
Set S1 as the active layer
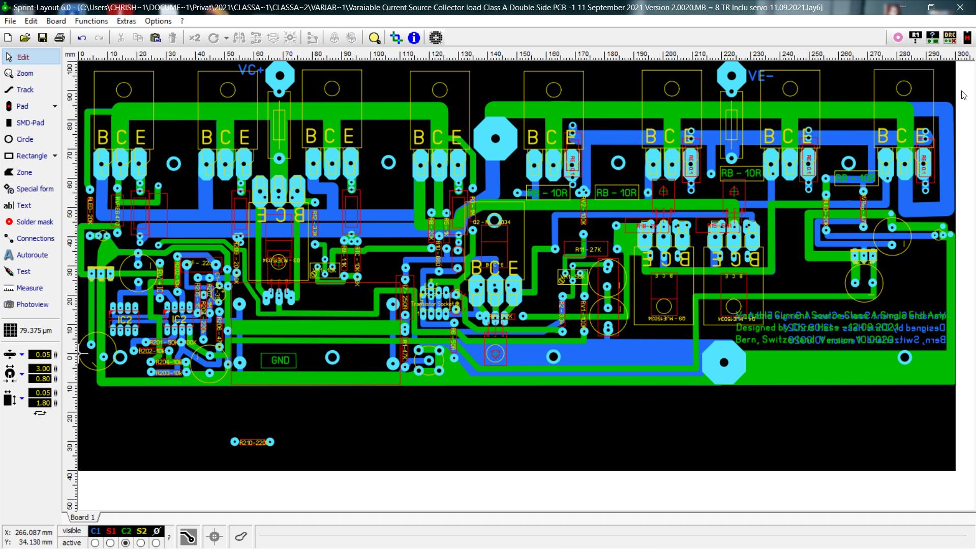(x=110, y=543)
